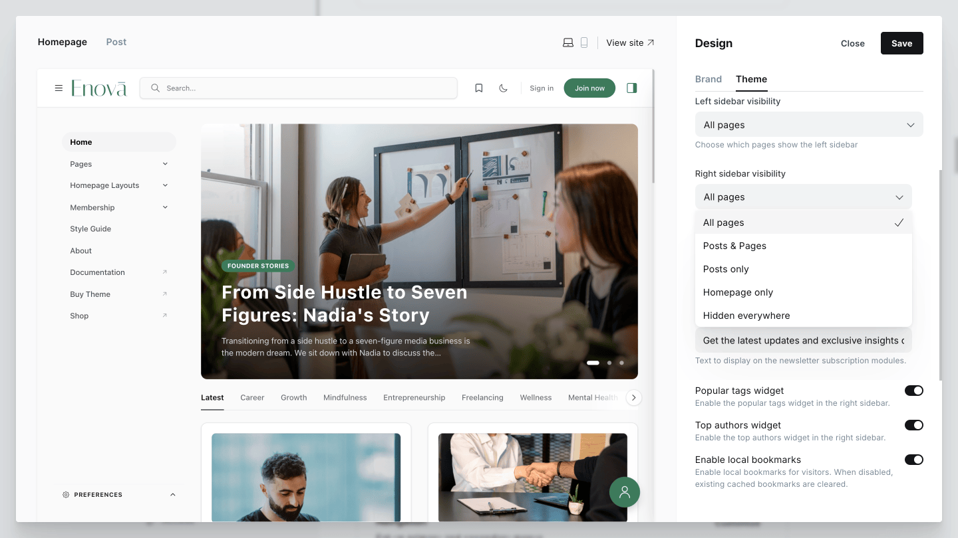Screen dimensions: 958x538
Task: Switch to the Brand tab
Action: (x=708, y=79)
